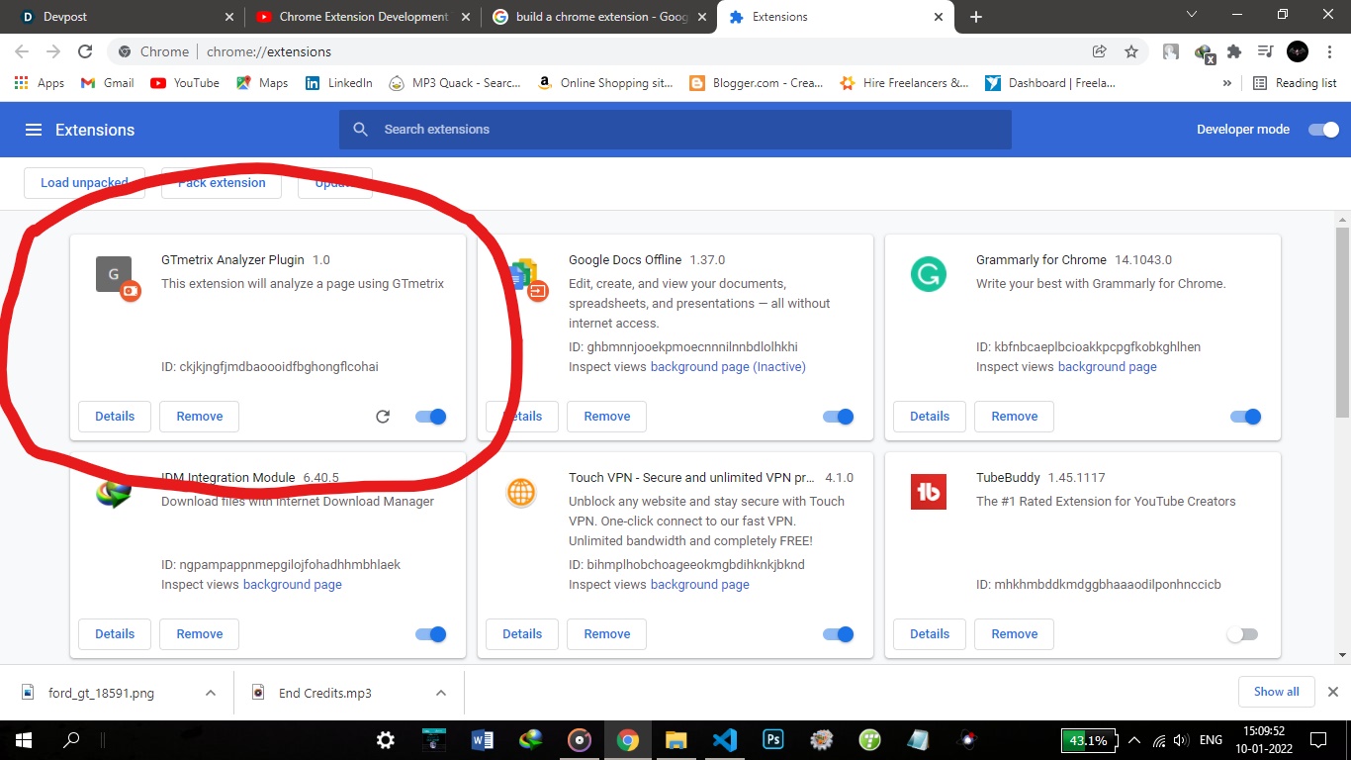Open IDM Integration Module background page link
Viewport: 1351px width, 760px height.
tap(293, 585)
